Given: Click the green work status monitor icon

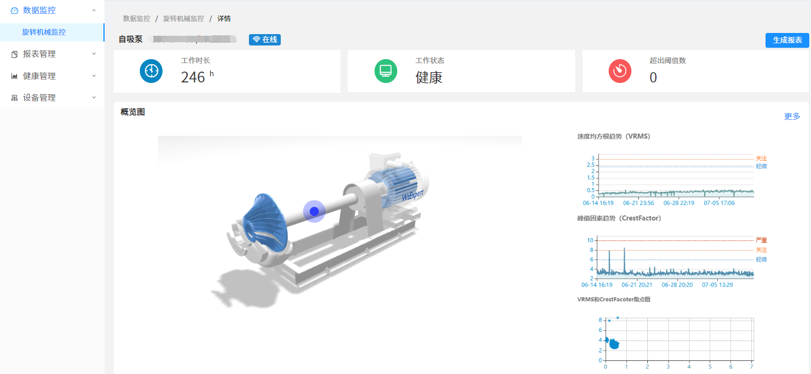Looking at the screenshot, I should (x=386, y=71).
